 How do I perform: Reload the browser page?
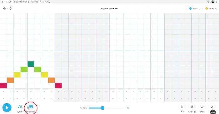10,2
